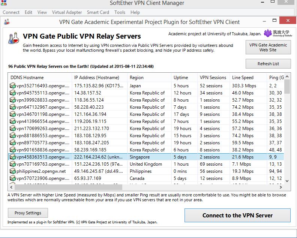Open the Smart Card menu
297x238 pixels.
click(98, 12)
